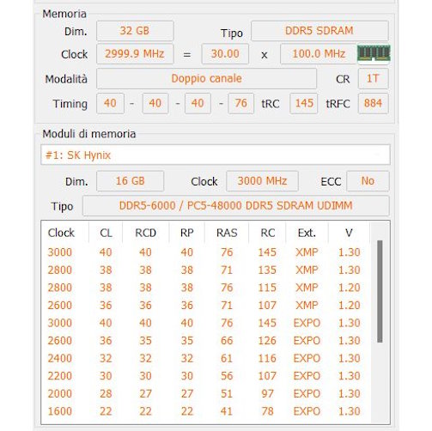This screenshot has width=432, height=431.
Task: Click the memory table vertical scrollbar
Action: click(380, 291)
